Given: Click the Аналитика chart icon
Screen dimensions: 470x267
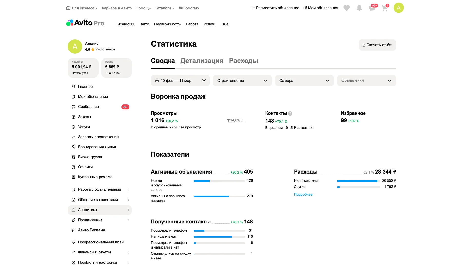Looking at the screenshot, I should 73,210.
